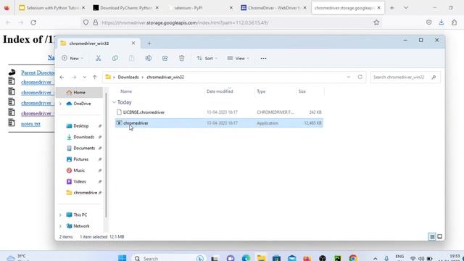Viewport: 464px width, 261px height.
Task: Sort by Size column header
Action: tap(302, 91)
